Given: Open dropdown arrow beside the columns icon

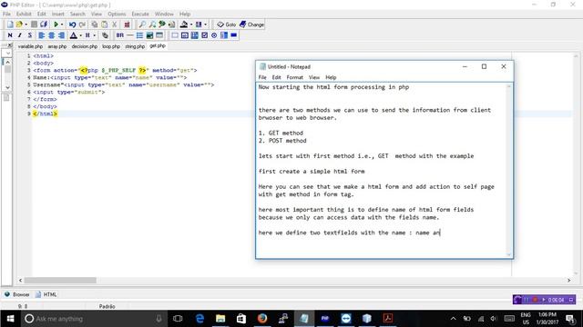Looking at the screenshot, I should [x=205, y=25].
